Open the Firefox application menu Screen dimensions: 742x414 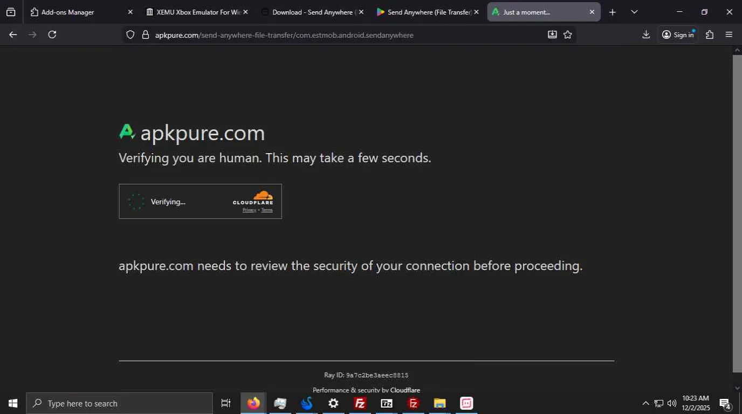(729, 34)
